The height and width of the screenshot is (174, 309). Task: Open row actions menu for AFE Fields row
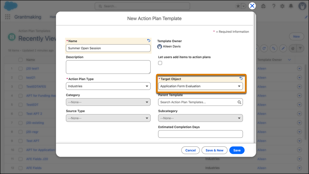tap(299, 168)
